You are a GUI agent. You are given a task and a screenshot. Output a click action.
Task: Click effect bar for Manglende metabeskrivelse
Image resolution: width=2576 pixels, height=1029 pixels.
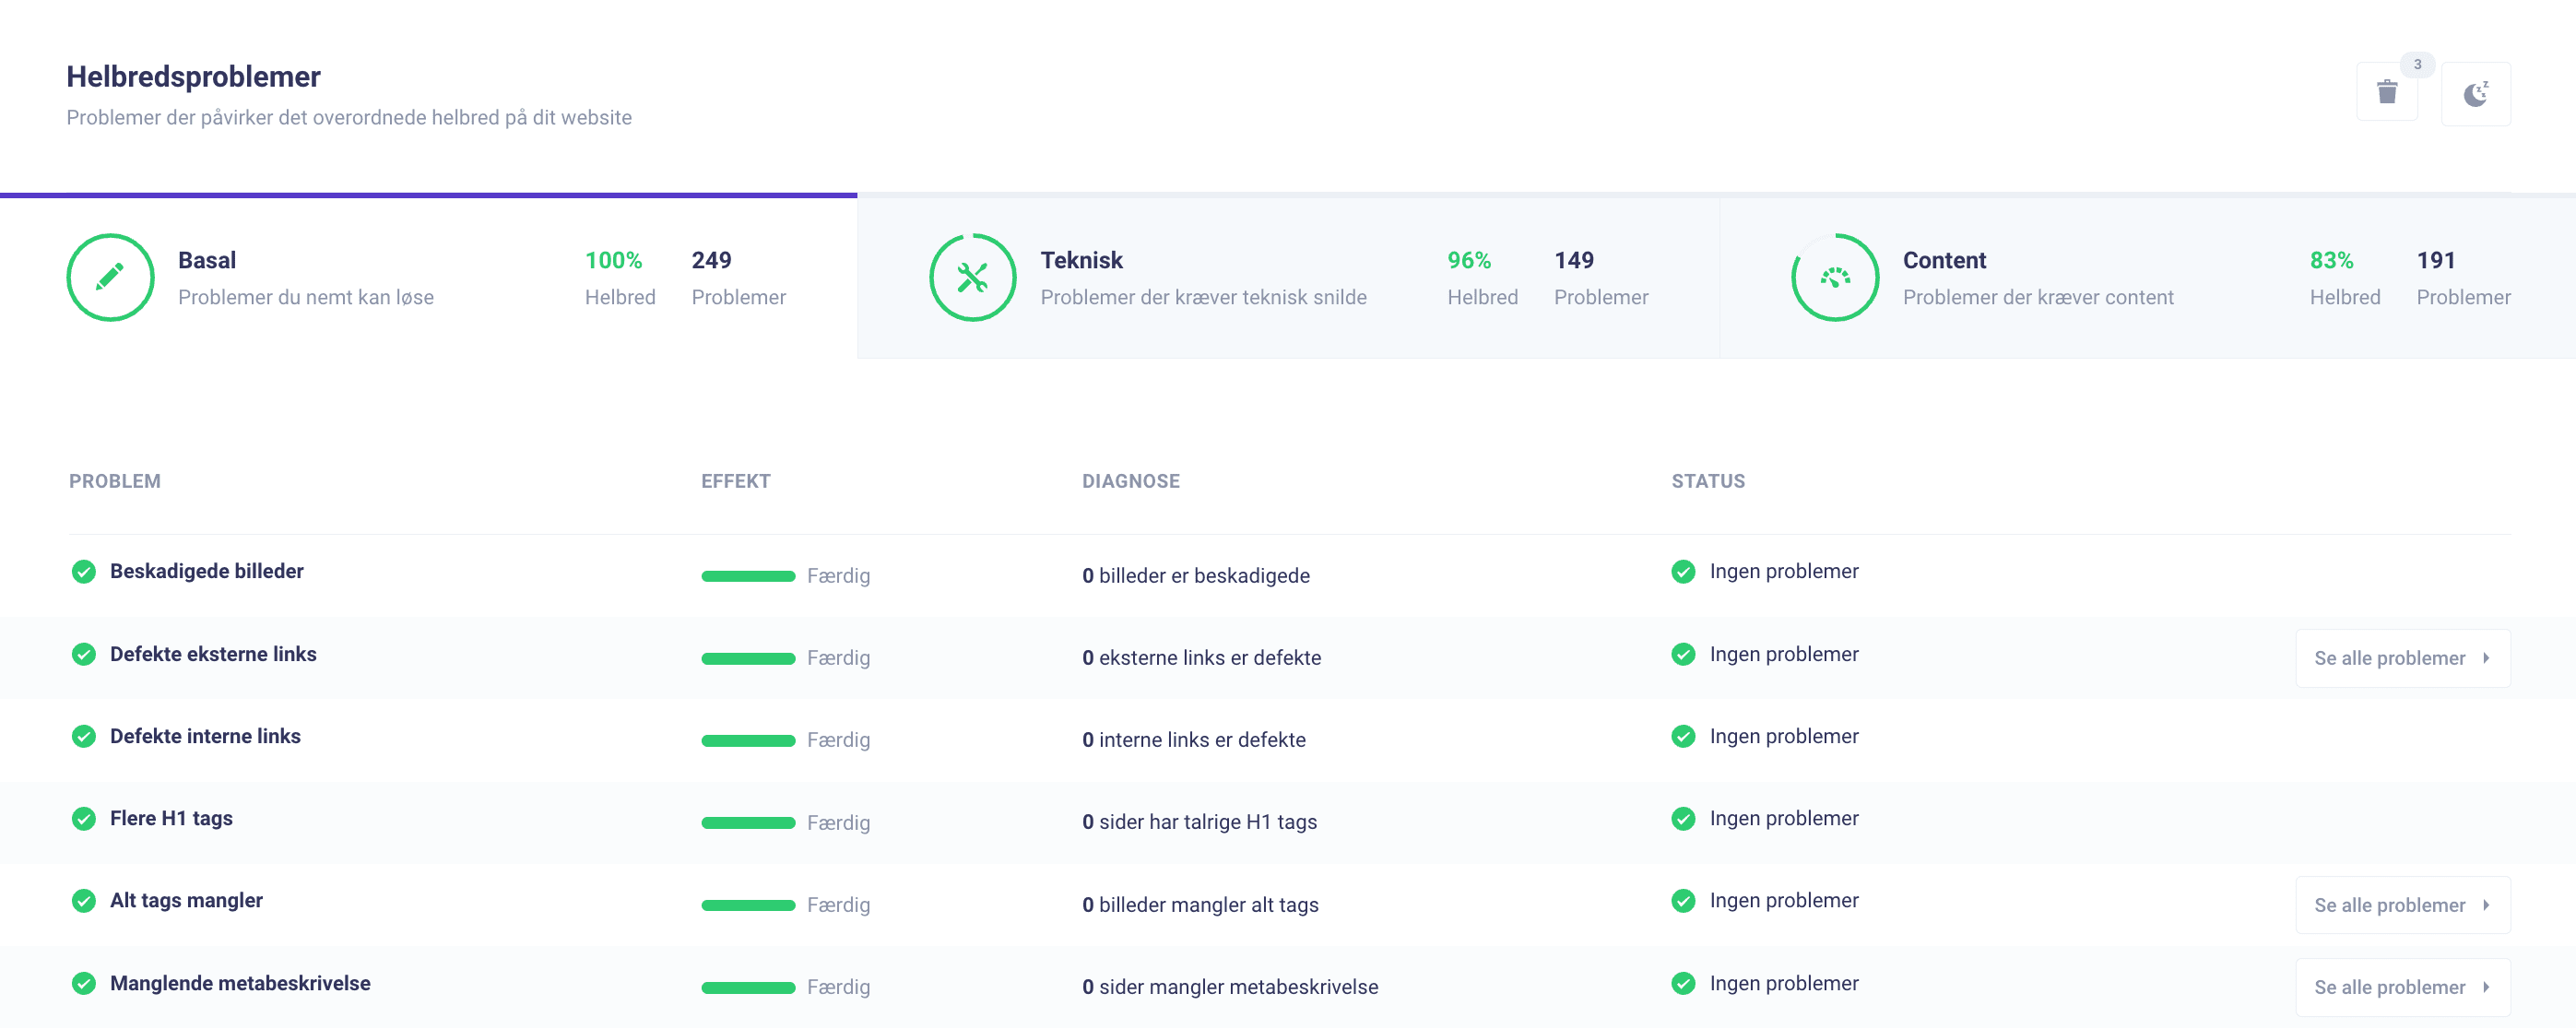point(748,987)
